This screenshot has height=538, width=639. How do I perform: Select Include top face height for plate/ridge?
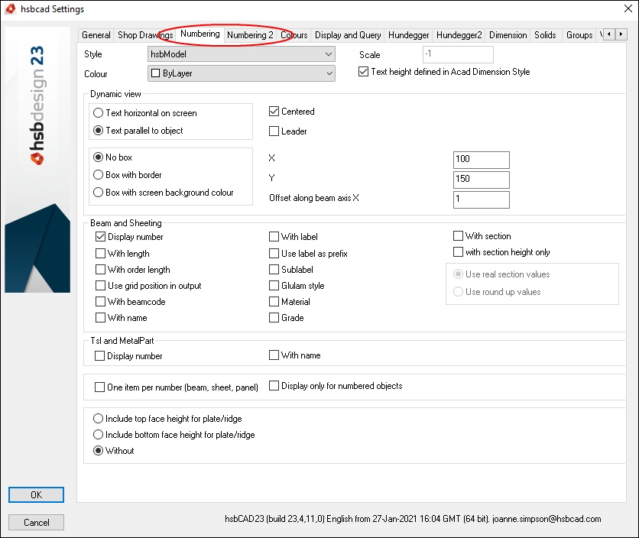click(167, 419)
